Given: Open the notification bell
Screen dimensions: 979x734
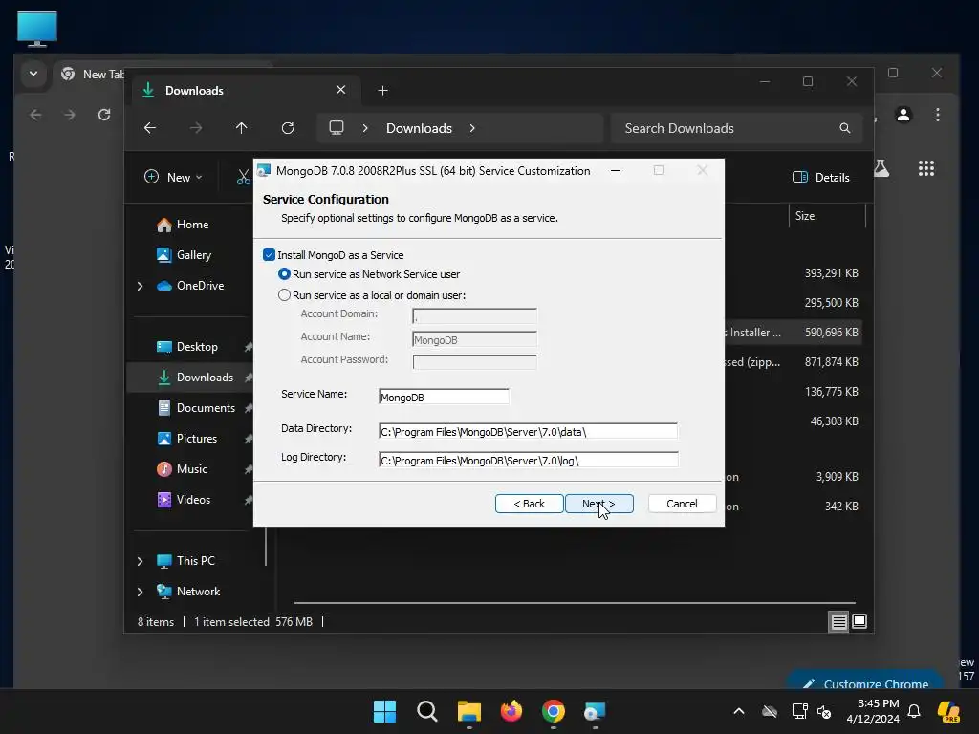Looking at the screenshot, I should [x=914, y=711].
